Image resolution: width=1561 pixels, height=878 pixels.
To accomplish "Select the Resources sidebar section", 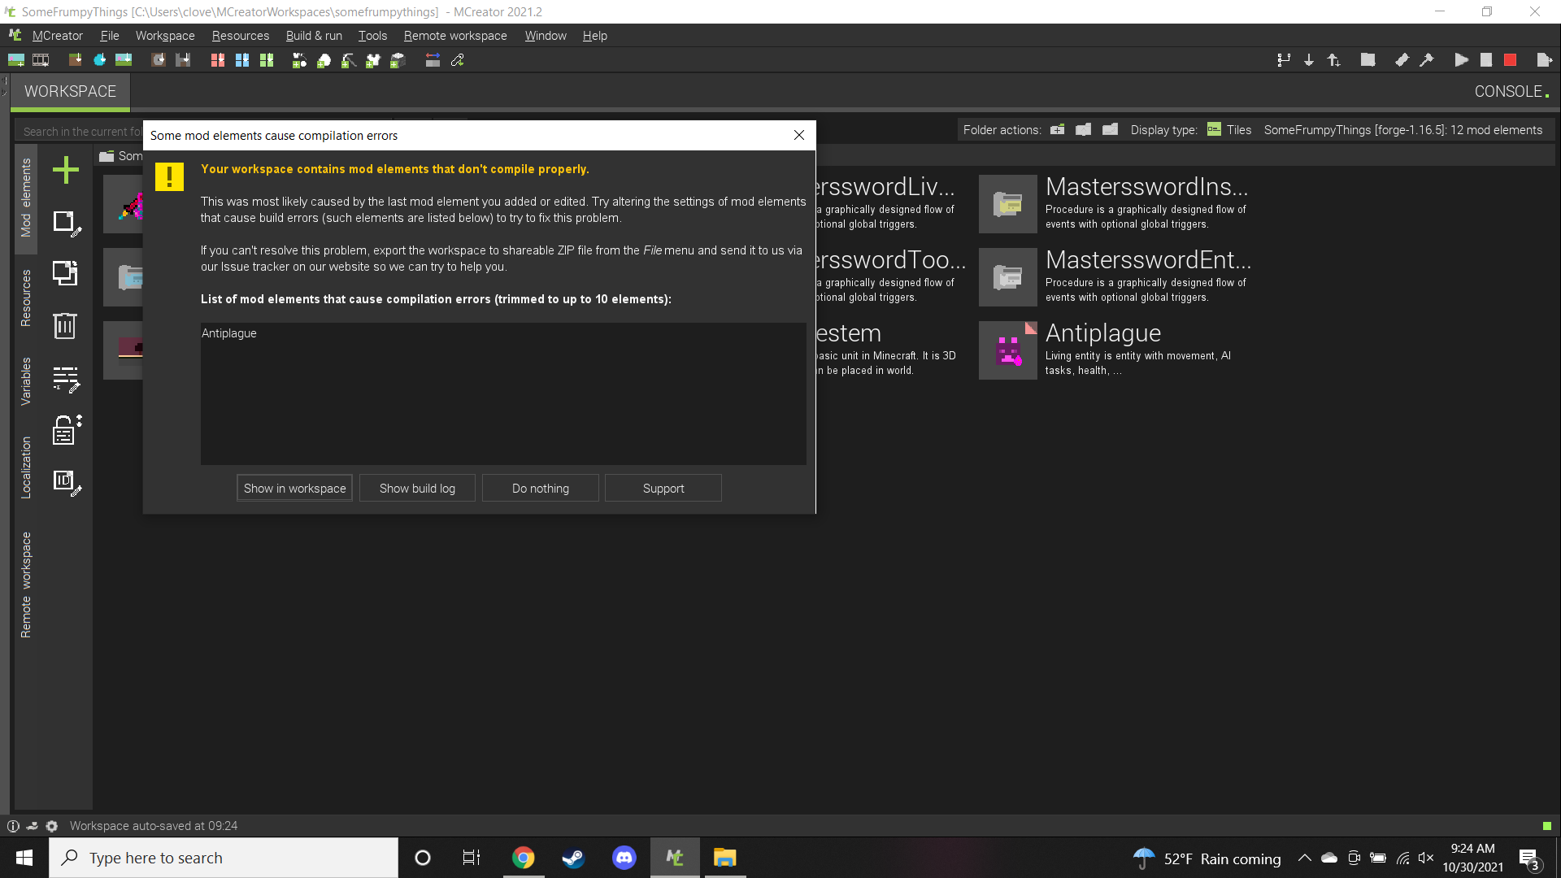I will click(25, 297).
